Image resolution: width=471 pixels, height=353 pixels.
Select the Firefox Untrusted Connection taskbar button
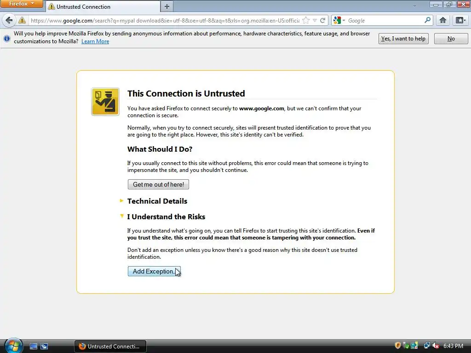(110, 347)
